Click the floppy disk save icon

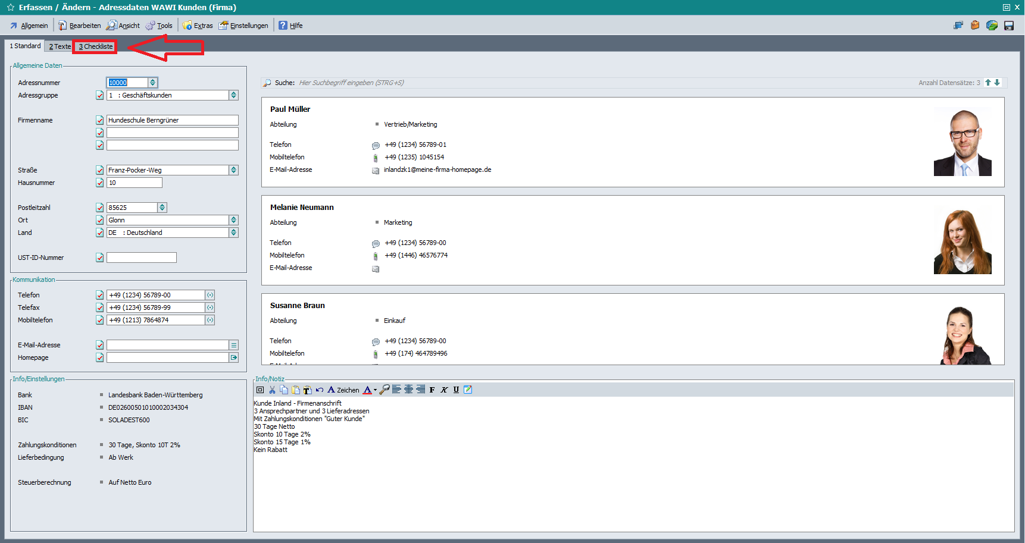1008,26
